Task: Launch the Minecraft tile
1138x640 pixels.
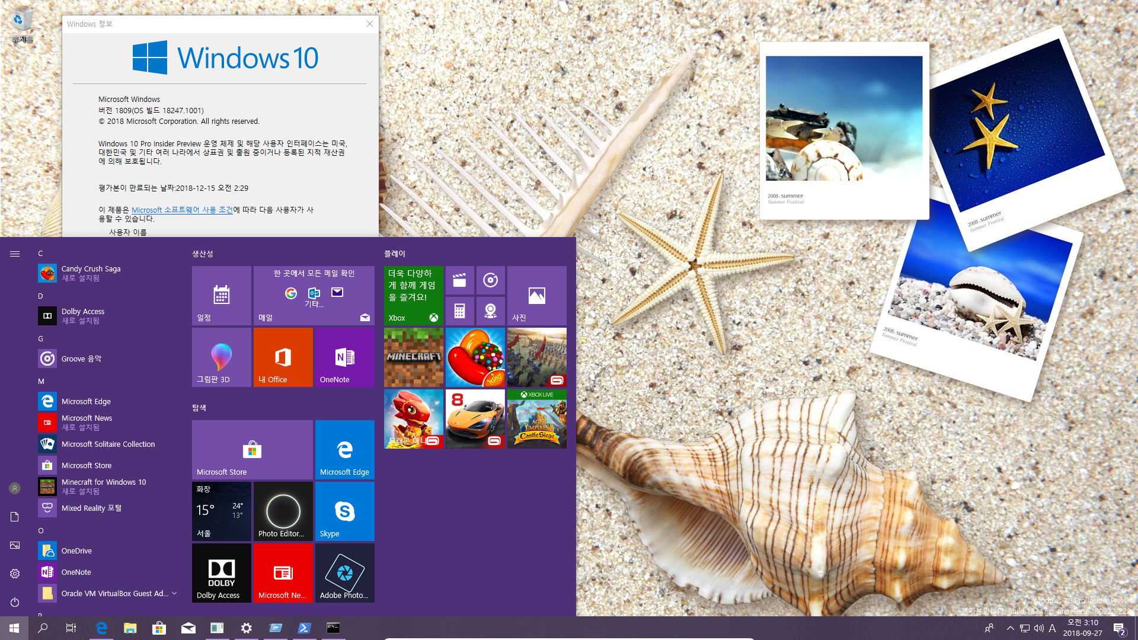Action: 413,357
